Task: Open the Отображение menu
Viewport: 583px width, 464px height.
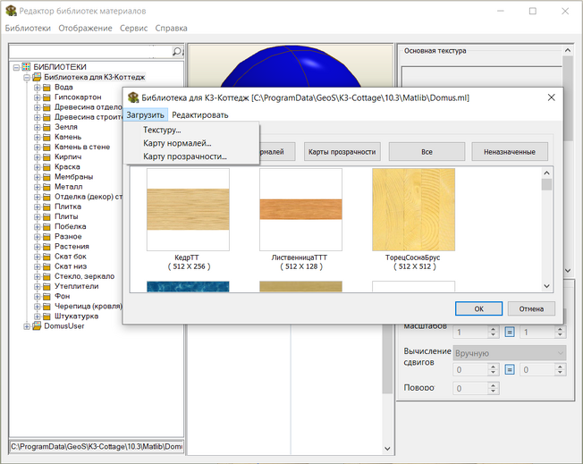Action: (85, 29)
